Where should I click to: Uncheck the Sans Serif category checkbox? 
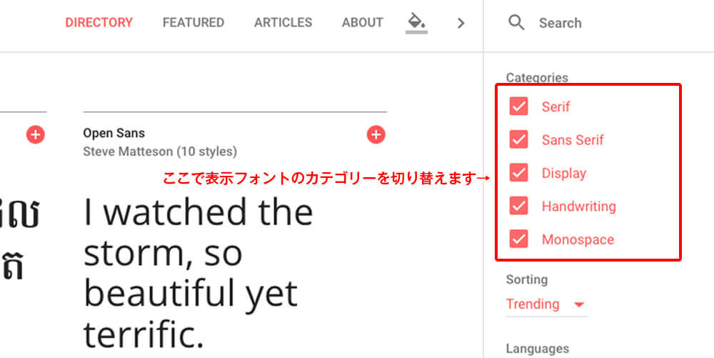(518, 139)
